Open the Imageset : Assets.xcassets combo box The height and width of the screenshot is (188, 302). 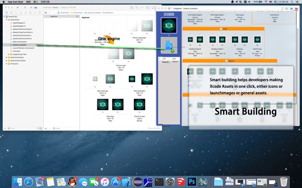[227, 8]
